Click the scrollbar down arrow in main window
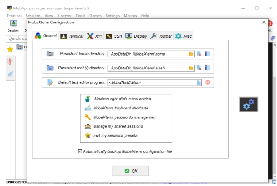Image resolution: width=277 pixels, height=186 pixels. click(274, 177)
